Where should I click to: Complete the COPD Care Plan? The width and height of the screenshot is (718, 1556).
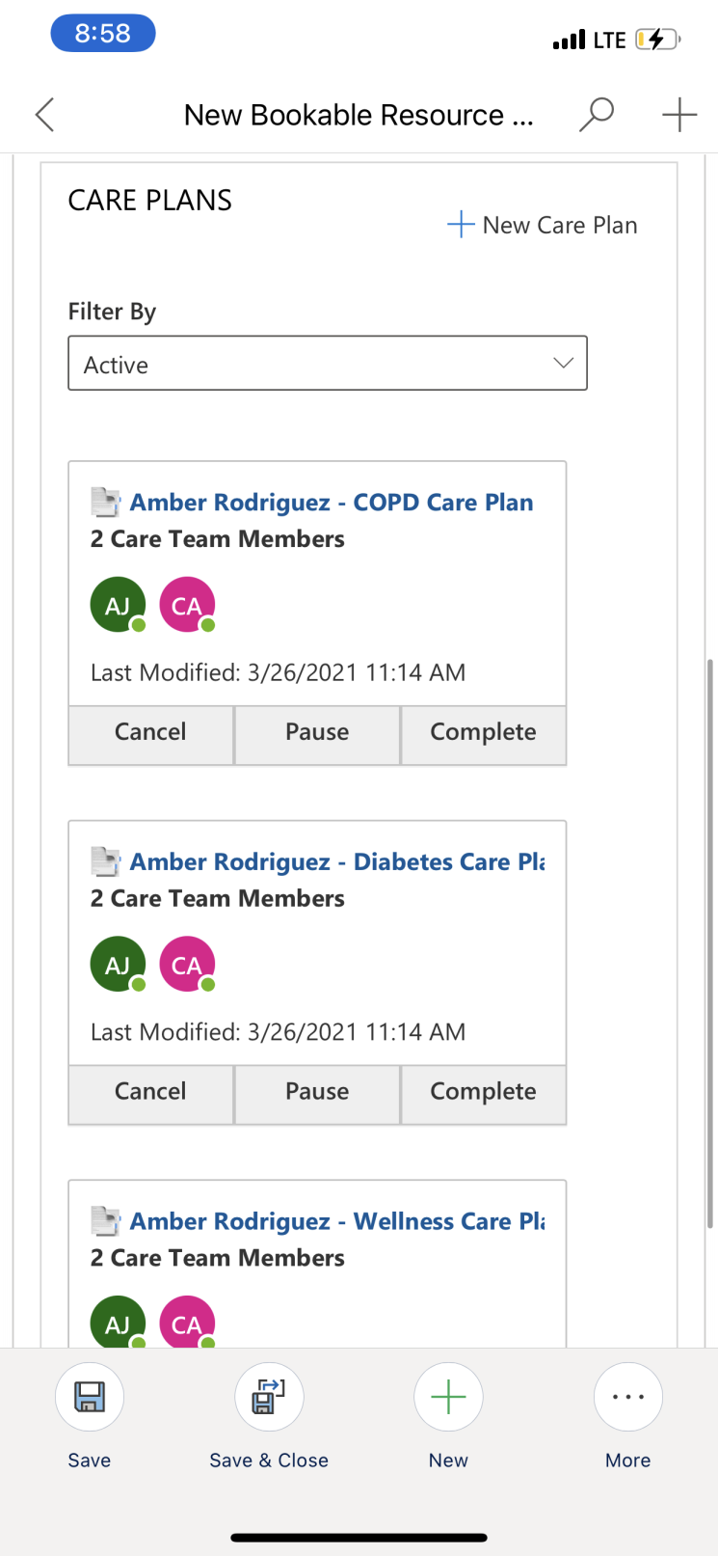(483, 732)
